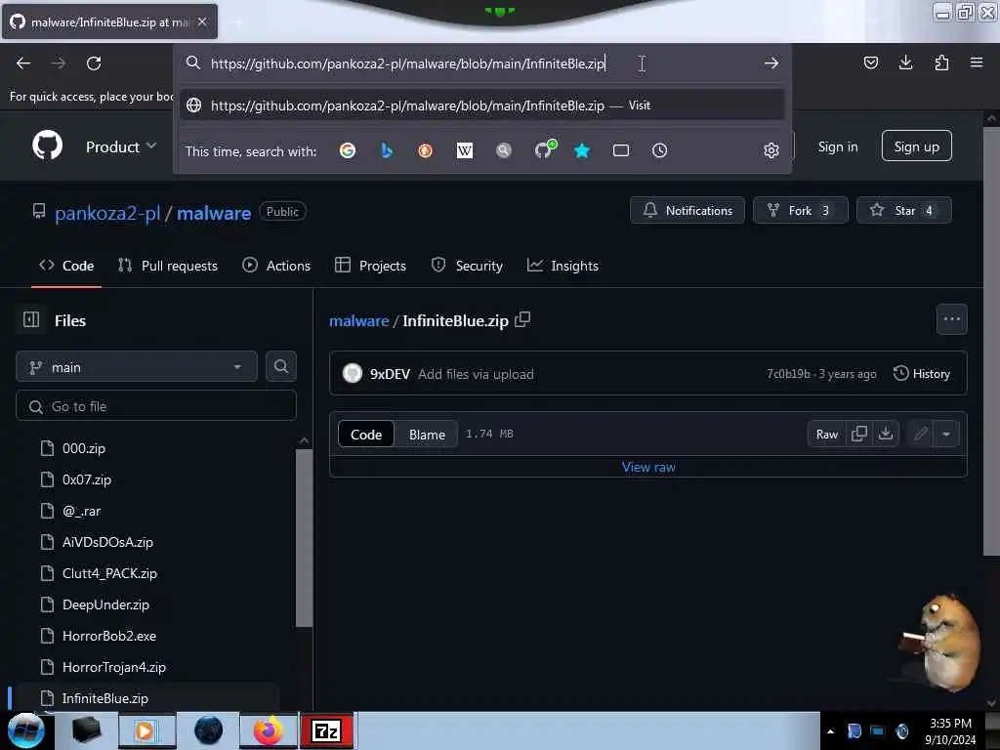Collapse the Files side panel
The width and height of the screenshot is (1000, 750).
pyautogui.click(x=31, y=319)
